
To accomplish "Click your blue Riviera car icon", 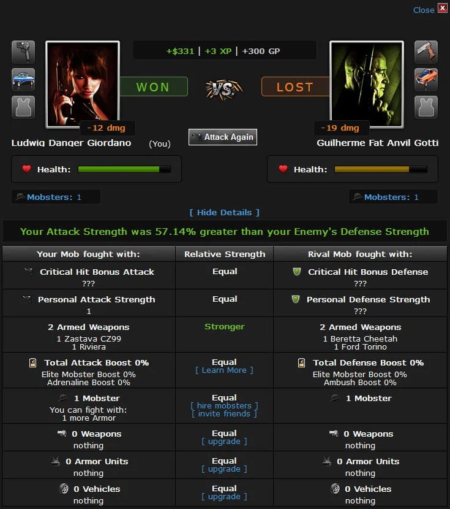I will coord(23,80).
